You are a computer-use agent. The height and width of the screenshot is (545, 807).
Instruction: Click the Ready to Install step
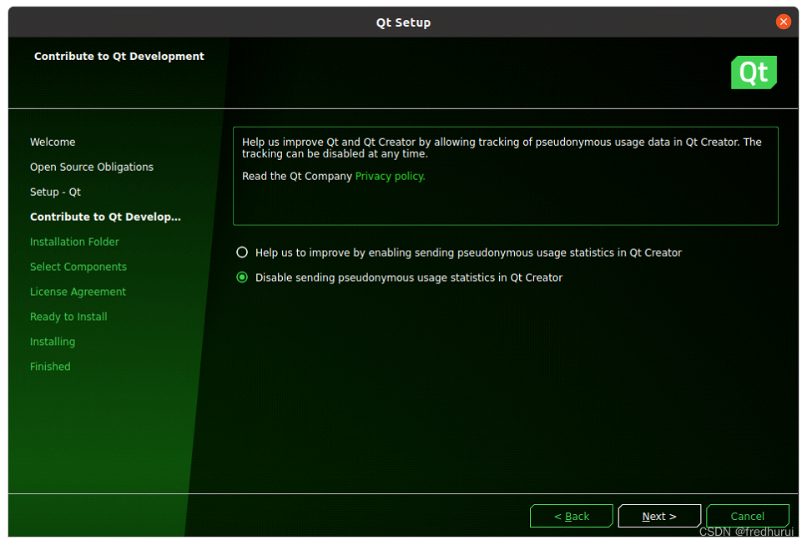coord(68,317)
